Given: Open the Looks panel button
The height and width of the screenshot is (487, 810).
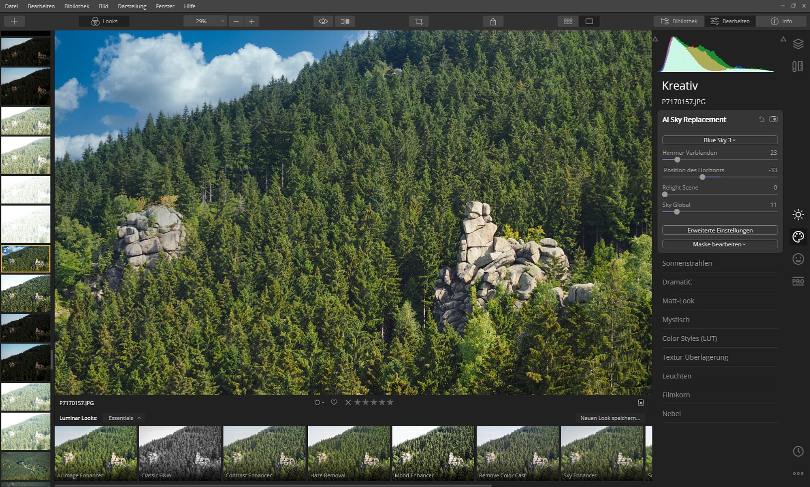Looking at the screenshot, I should 104,21.
